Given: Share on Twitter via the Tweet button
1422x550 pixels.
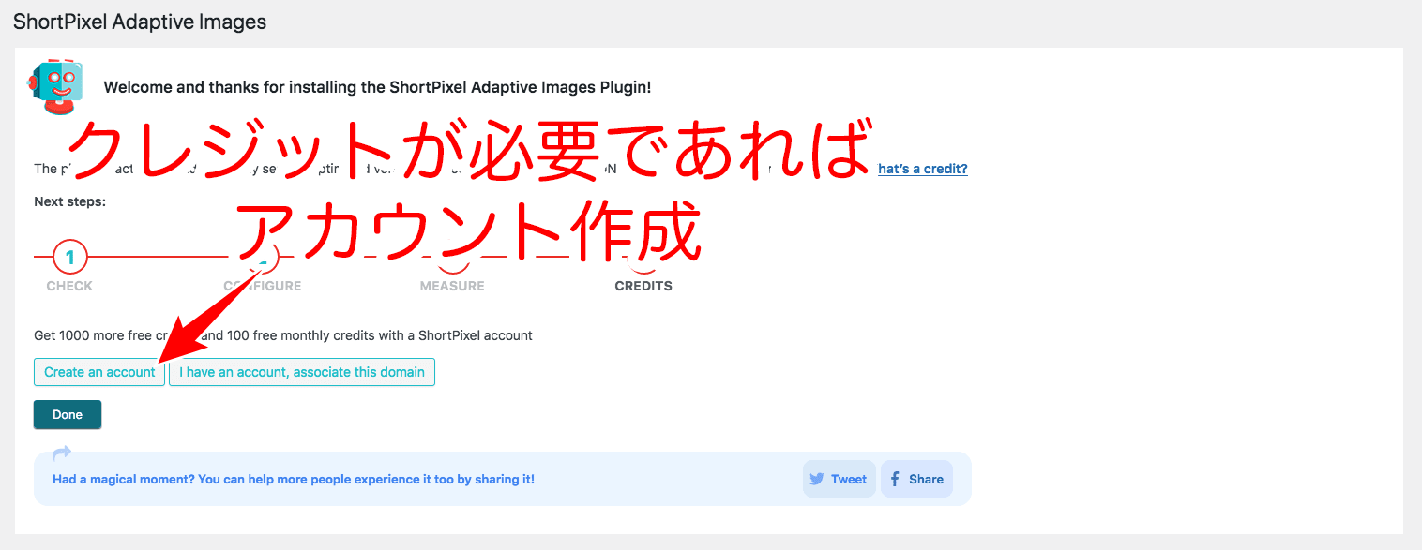Looking at the screenshot, I should pyautogui.click(x=840, y=479).
